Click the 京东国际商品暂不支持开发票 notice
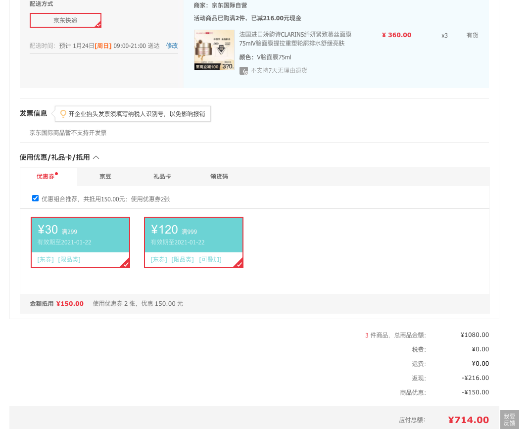 point(68,133)
